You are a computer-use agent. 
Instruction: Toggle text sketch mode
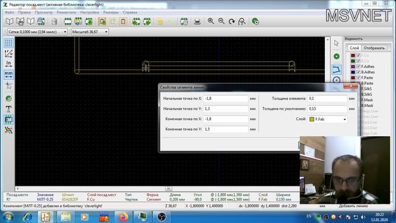pos(9,109)
